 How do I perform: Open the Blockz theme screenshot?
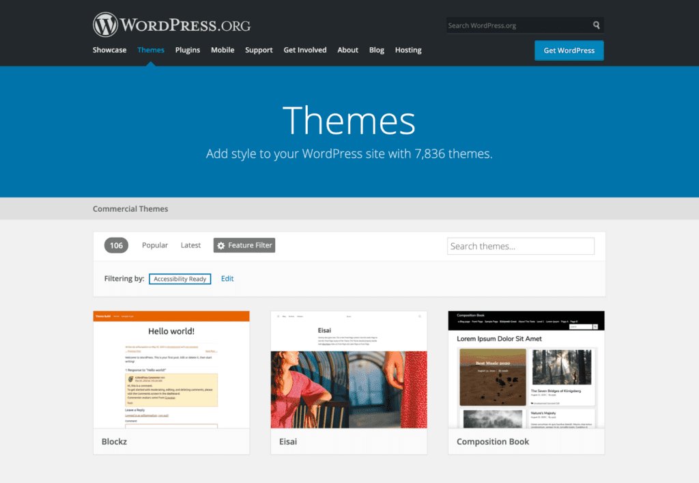[171, 370]
